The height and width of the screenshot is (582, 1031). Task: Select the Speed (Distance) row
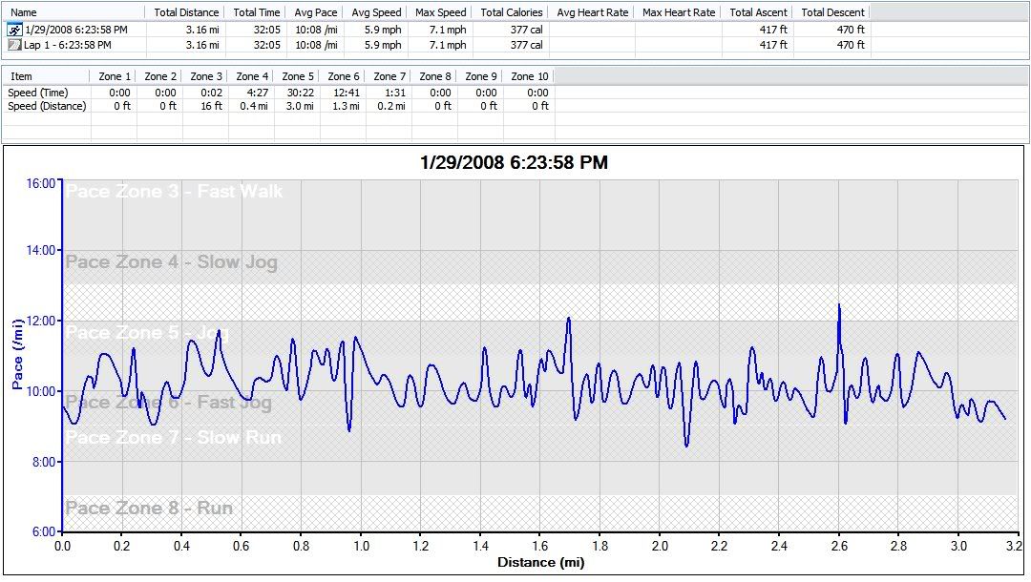click(x=46, y=106)
